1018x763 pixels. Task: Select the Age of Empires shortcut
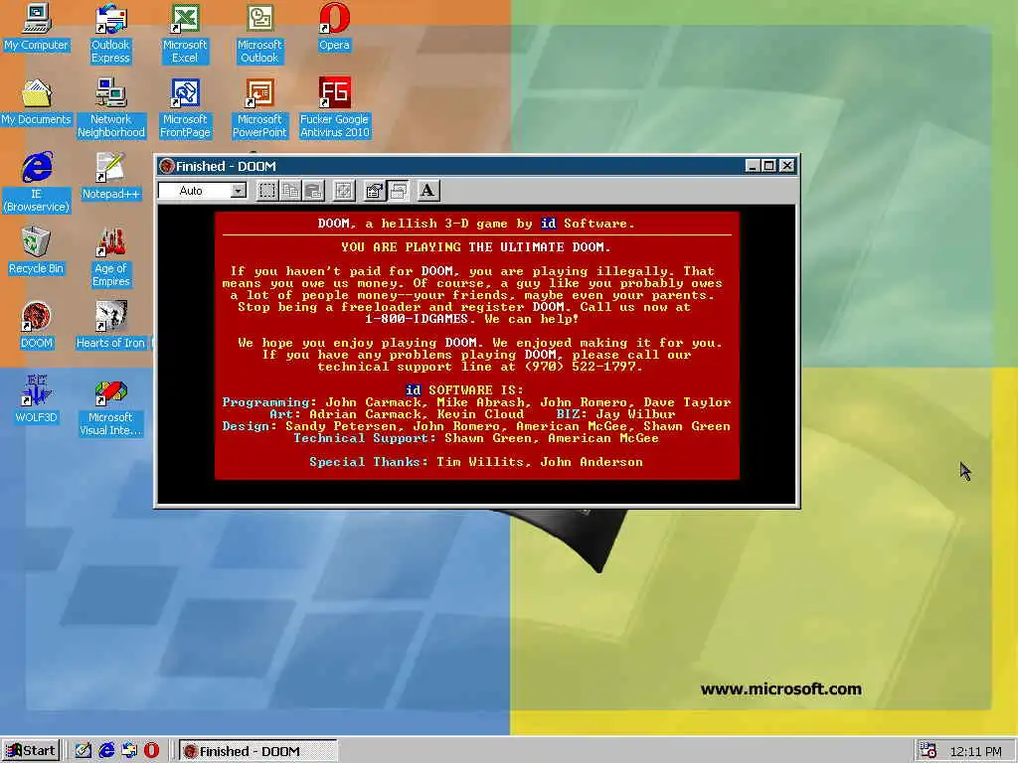[110, 257]
